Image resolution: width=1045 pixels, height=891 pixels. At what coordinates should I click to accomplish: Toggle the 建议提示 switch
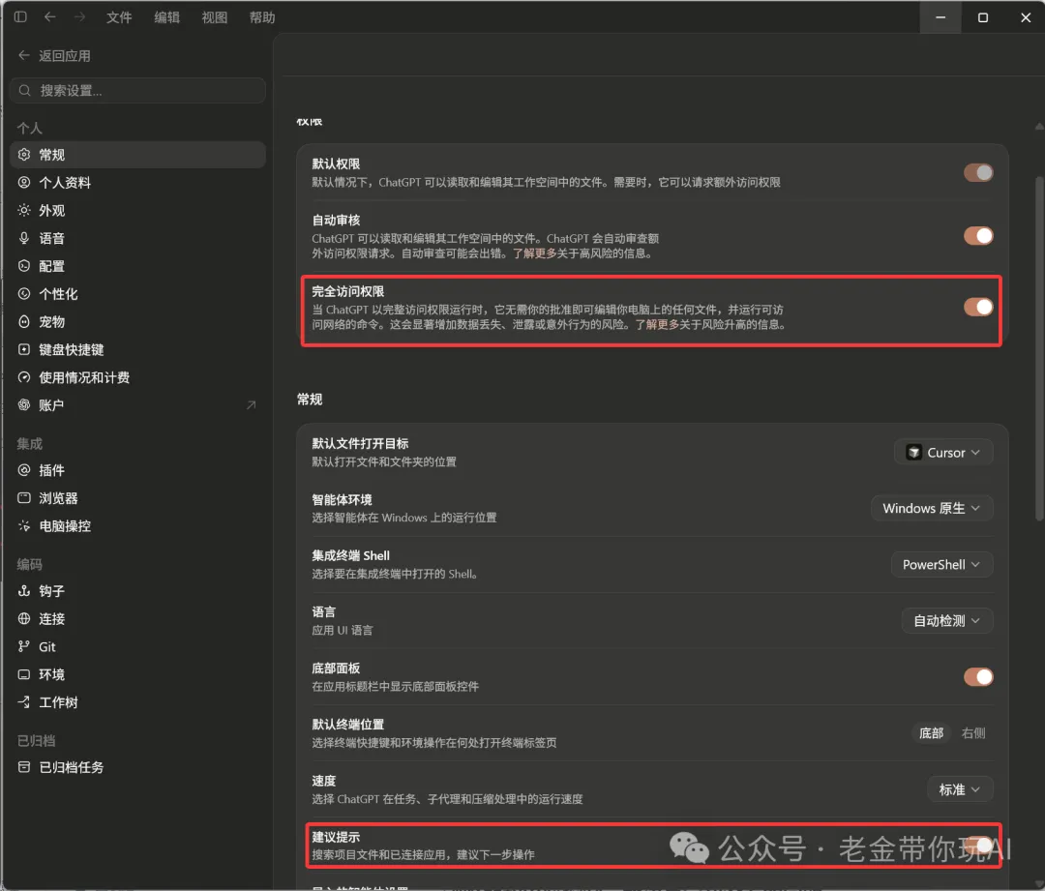tap(978, 845)
